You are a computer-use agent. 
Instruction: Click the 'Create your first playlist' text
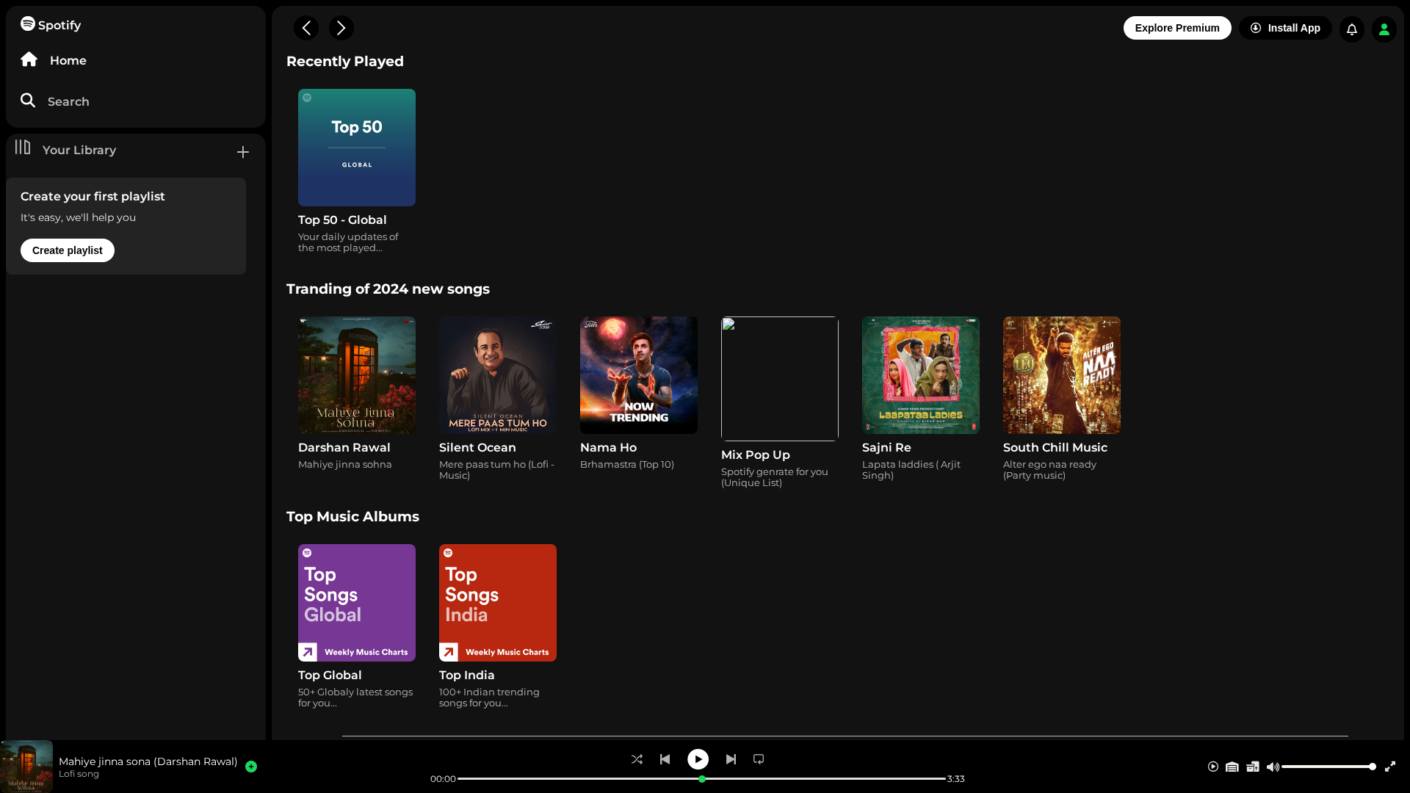pyautogui.click(x=93, y=196)
